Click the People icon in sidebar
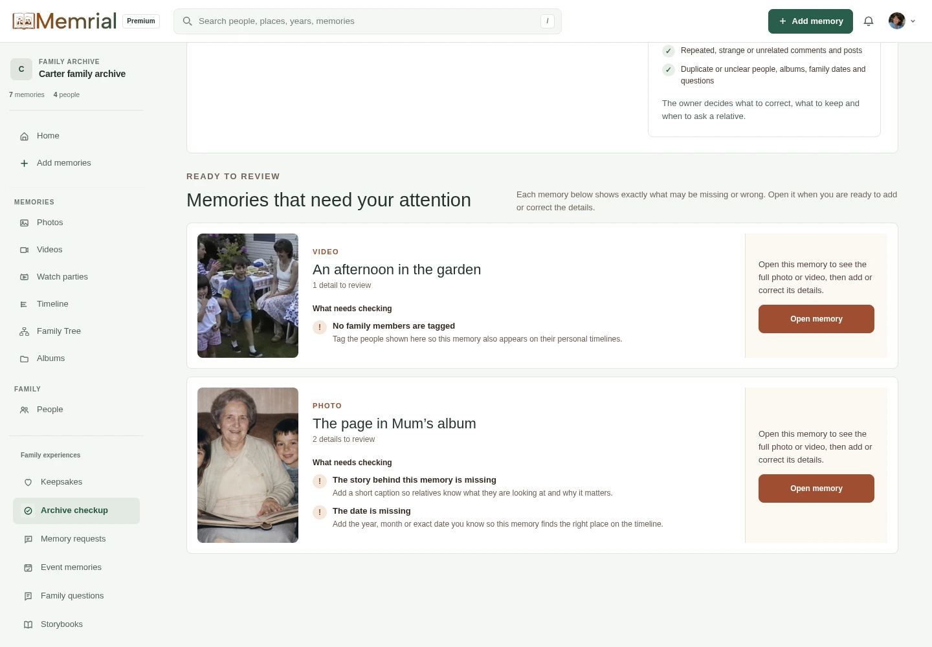Image resolution: width=932 pixels, height=647 pixels. (24, 410)
